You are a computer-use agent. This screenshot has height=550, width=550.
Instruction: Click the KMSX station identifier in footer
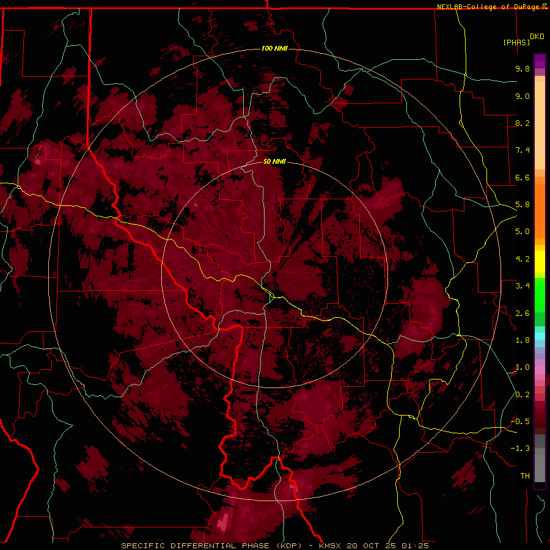click(331, 546)
